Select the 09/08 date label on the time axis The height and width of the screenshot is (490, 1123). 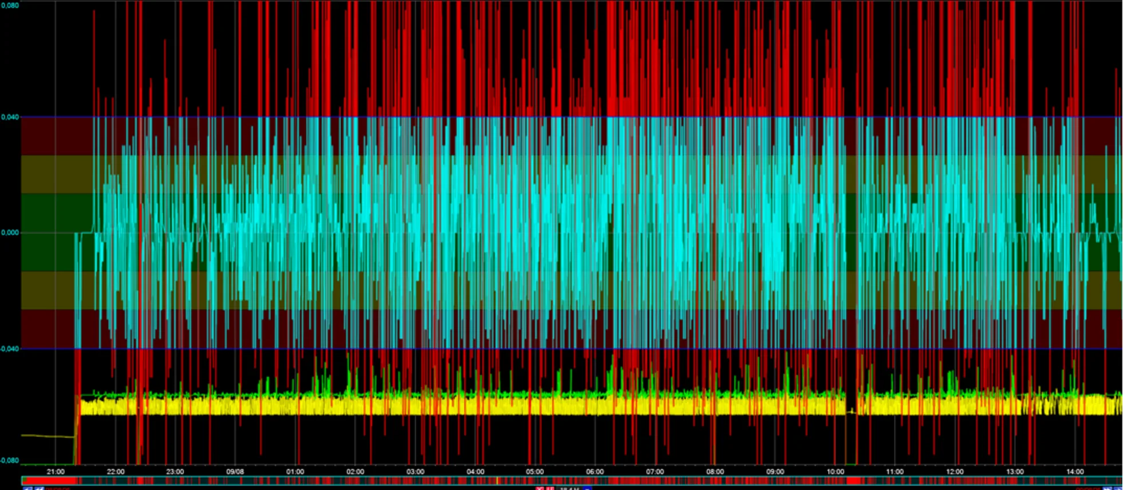[x=235, y=472]
